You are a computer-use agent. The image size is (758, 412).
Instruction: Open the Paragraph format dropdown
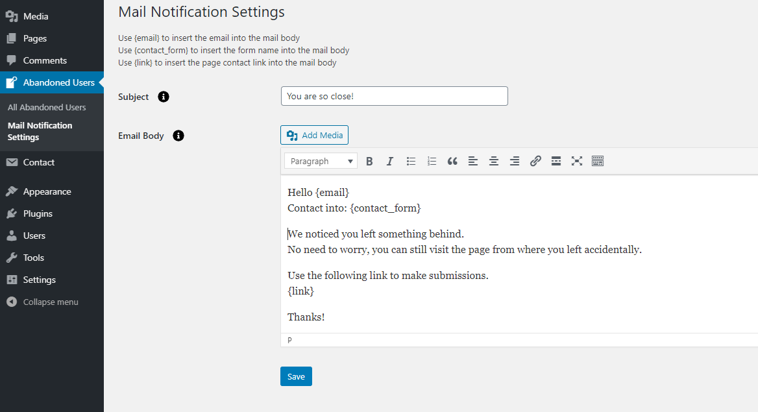click(321, 162)
